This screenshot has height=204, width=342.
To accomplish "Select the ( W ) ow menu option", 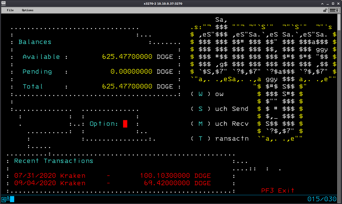I will pyautogui.click(x=207, y=94).
